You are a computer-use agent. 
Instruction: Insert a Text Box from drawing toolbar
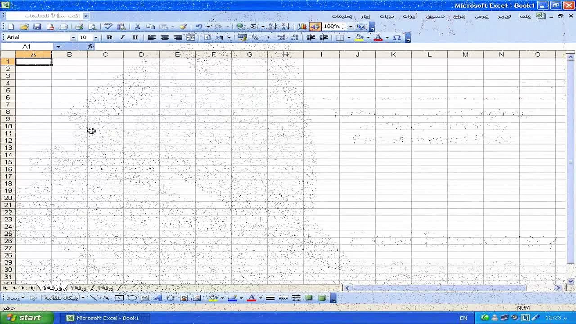tap(145, 298)
